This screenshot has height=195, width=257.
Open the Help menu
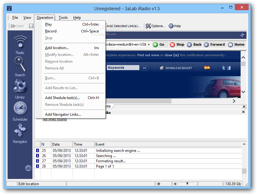pyautogui.click(x=77, y=18)
